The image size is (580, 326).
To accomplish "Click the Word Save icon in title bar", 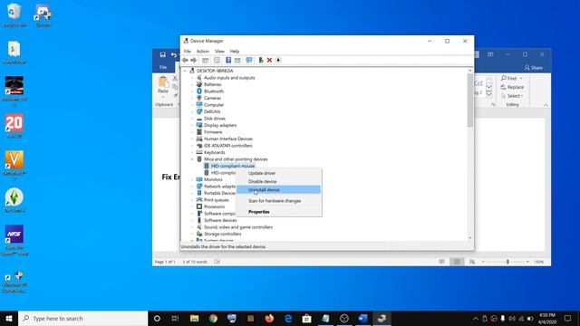I will click(x=163, y=54).
